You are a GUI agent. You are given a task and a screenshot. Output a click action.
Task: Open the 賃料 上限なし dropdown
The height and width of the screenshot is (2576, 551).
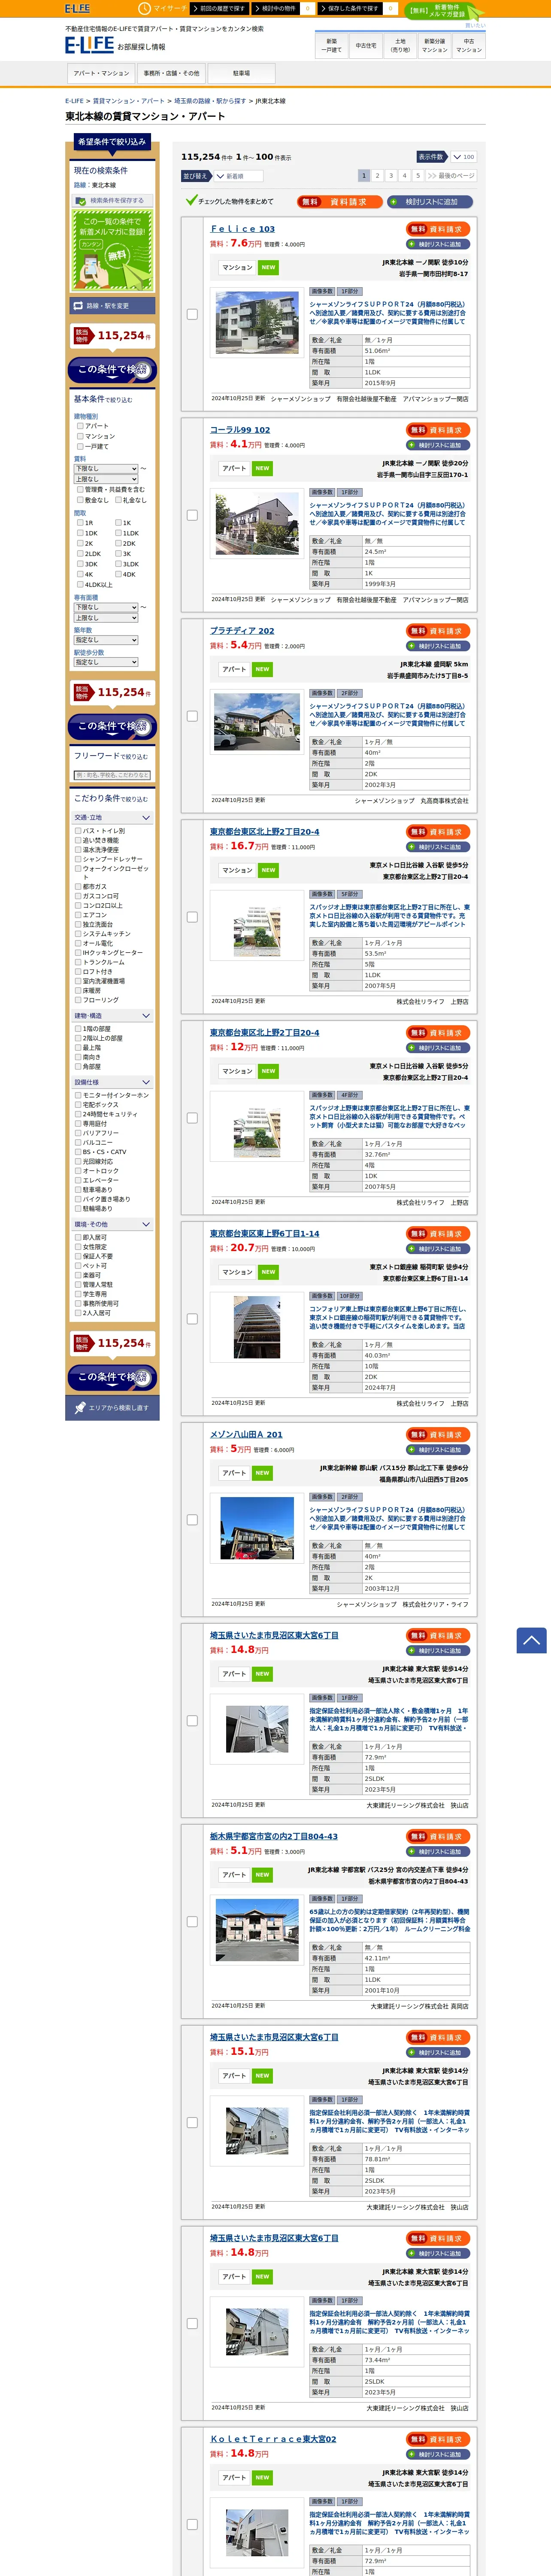point(106,479)
